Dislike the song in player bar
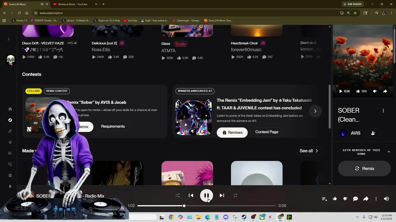The image size is (396, 222). tap(345, 199)
